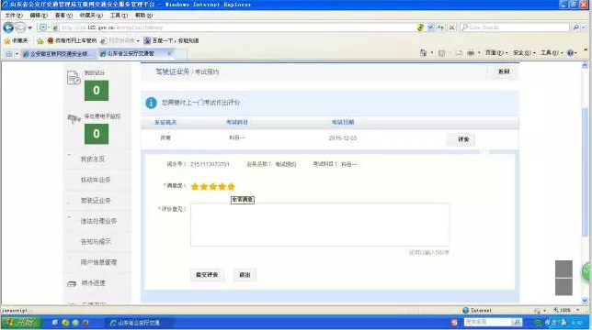Expand the zoom level 100% dropdown
The height and width of the screenshot is (330, 592).
pyautogui.click(x=577, y=311)
